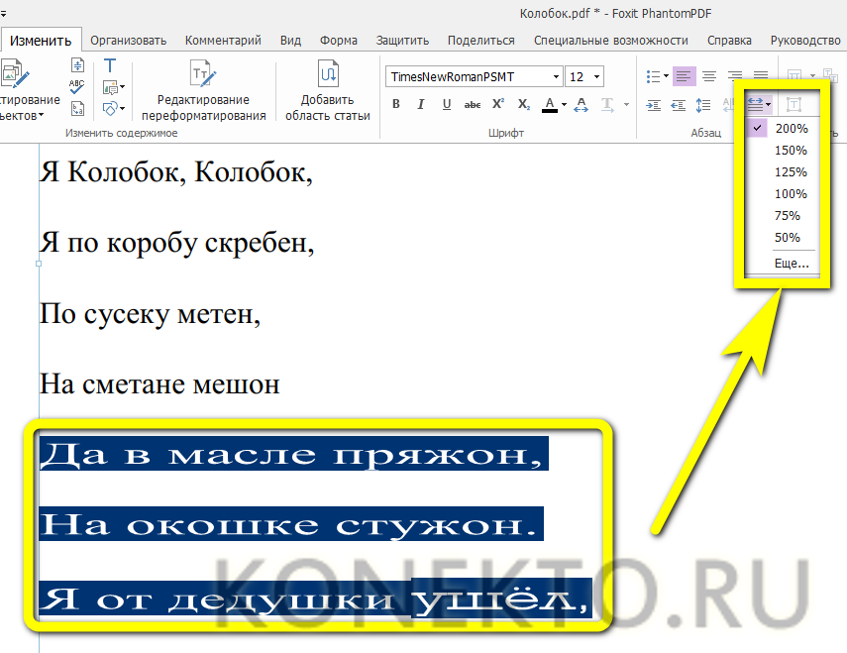This screenshot has height=653, width=847.
Task: Click the Superscript X² icon
Action: [x=498, y=104]
